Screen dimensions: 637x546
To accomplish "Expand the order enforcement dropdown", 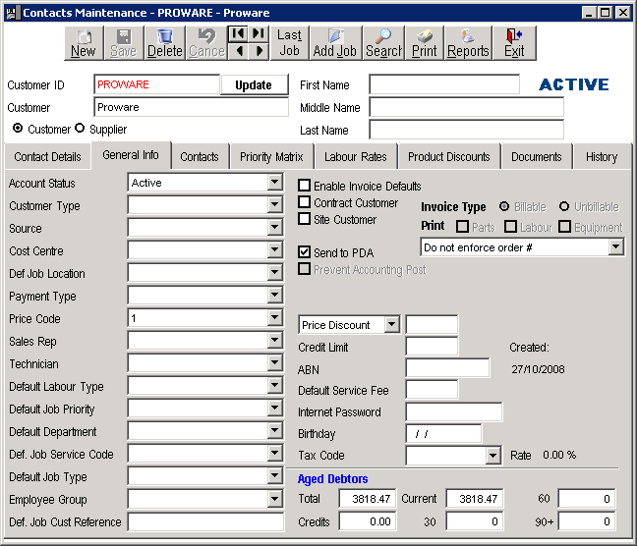I will point(616,246).
